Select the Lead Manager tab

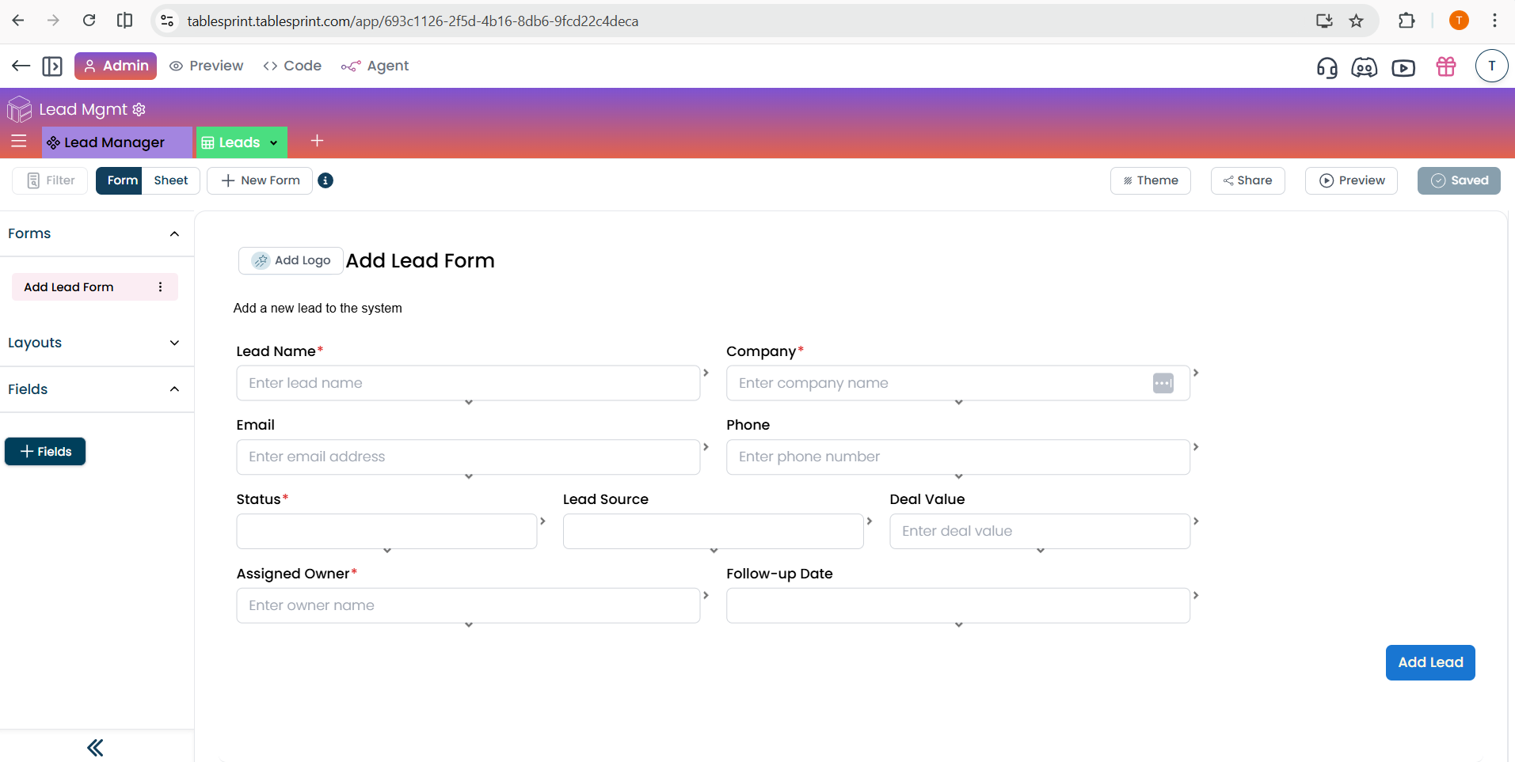(114, 142)
